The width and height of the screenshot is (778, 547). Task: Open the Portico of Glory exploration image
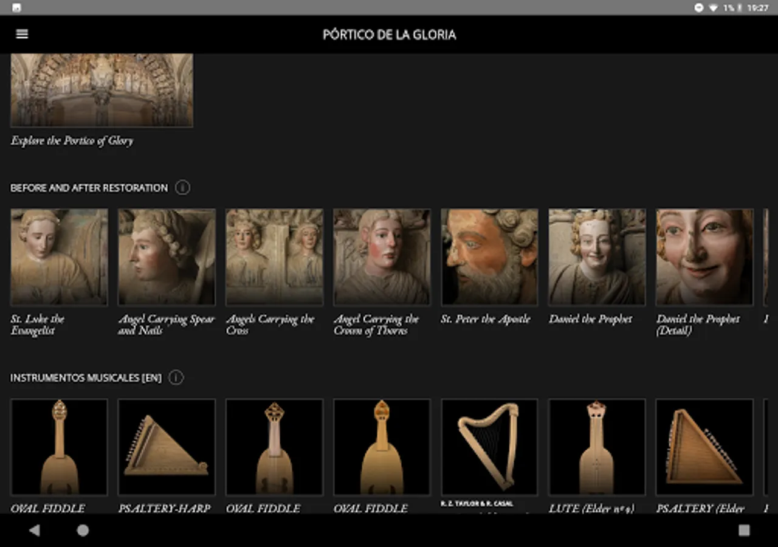102,90
